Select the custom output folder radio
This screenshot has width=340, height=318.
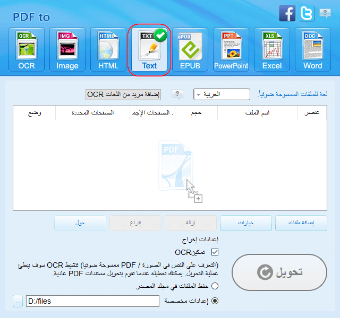pos(215,301)
